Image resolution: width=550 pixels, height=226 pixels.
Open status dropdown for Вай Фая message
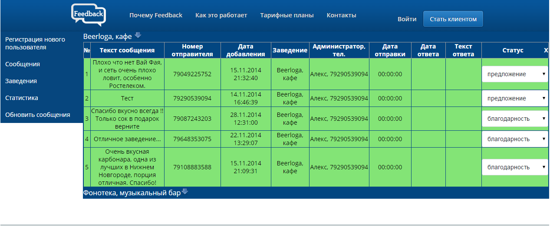click(515, 74)
